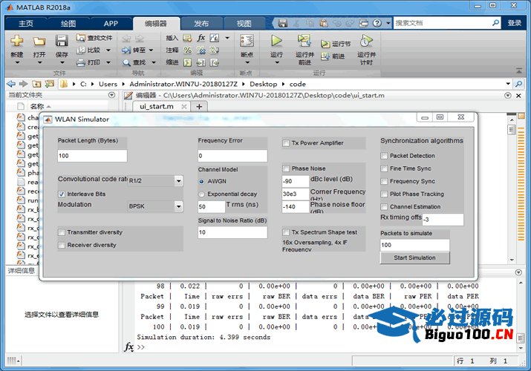Click the Save floppy disk icon
The height and width of the screenshot is (371, 531).
pos(62,41)
